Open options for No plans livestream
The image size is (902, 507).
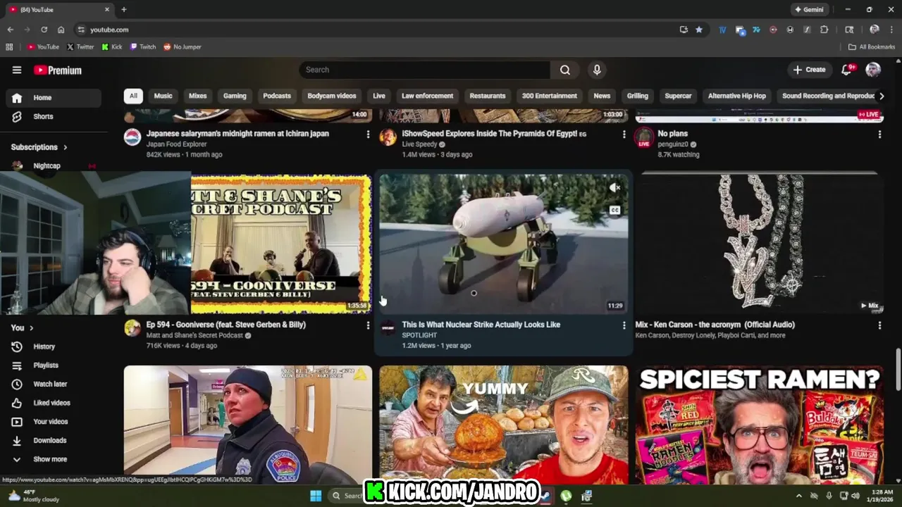pyautogui.click(x=879, y=134)
